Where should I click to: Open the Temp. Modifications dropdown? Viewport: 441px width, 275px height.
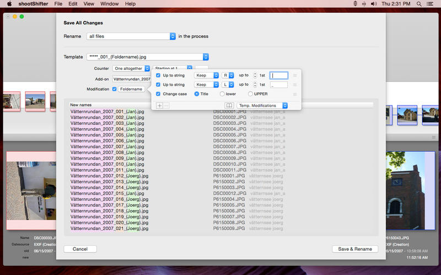(x=262, y=105)
